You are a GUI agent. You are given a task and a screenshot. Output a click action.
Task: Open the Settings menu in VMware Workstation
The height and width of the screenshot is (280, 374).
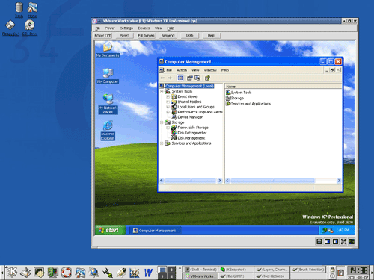point(126,28)
